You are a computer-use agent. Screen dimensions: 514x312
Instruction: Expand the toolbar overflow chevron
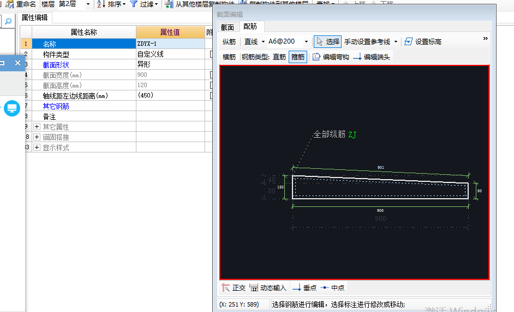coord(485,38)
